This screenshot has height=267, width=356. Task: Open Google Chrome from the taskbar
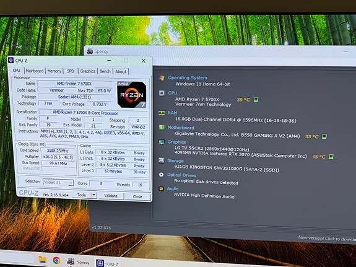56,260
